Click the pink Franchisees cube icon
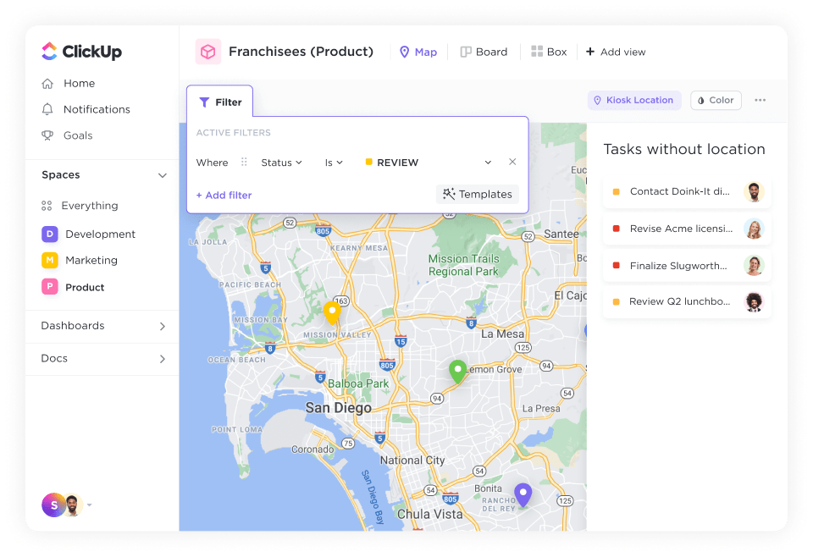Screen dimensions: 813x557 coord(208,52)
